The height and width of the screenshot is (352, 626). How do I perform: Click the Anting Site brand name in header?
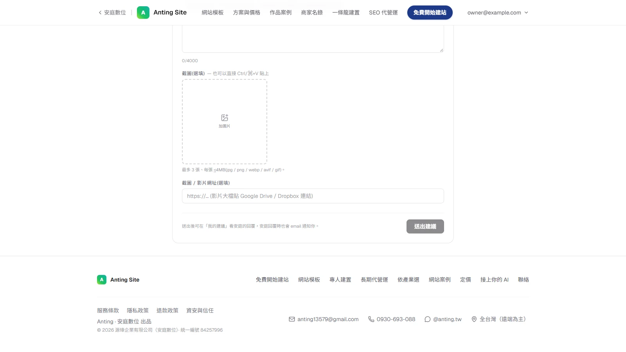[x=170, y=13]
